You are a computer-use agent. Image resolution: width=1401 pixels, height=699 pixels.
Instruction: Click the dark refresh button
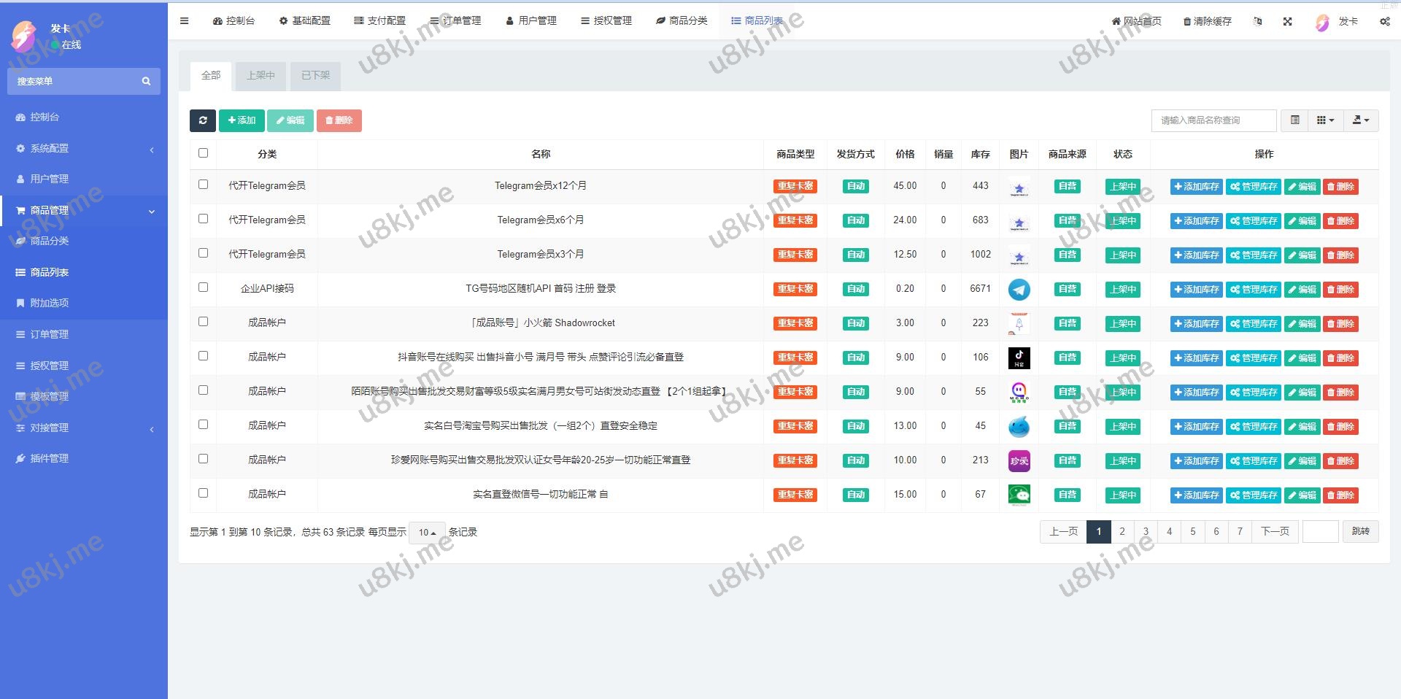tap(203, 120)
